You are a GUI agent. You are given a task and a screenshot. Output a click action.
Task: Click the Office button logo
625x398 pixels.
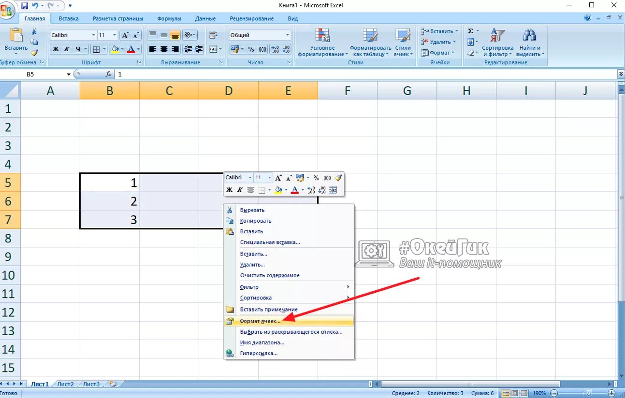(7, 11)
